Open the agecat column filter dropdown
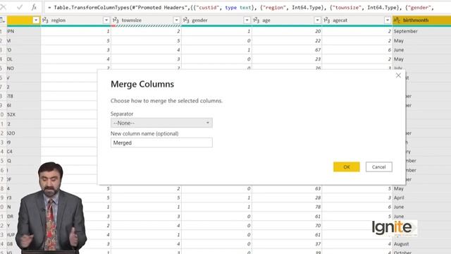 point(388,20)
